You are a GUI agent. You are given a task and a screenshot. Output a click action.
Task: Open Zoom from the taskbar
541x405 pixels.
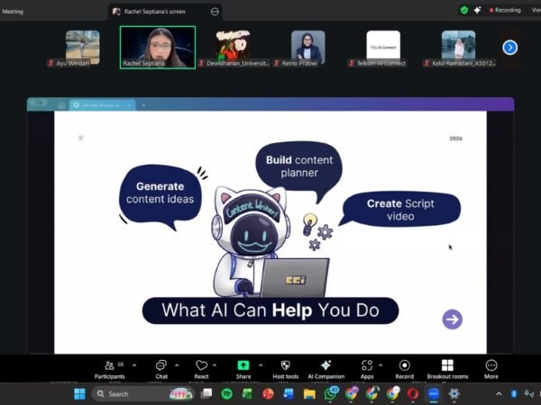coord(434,393)
